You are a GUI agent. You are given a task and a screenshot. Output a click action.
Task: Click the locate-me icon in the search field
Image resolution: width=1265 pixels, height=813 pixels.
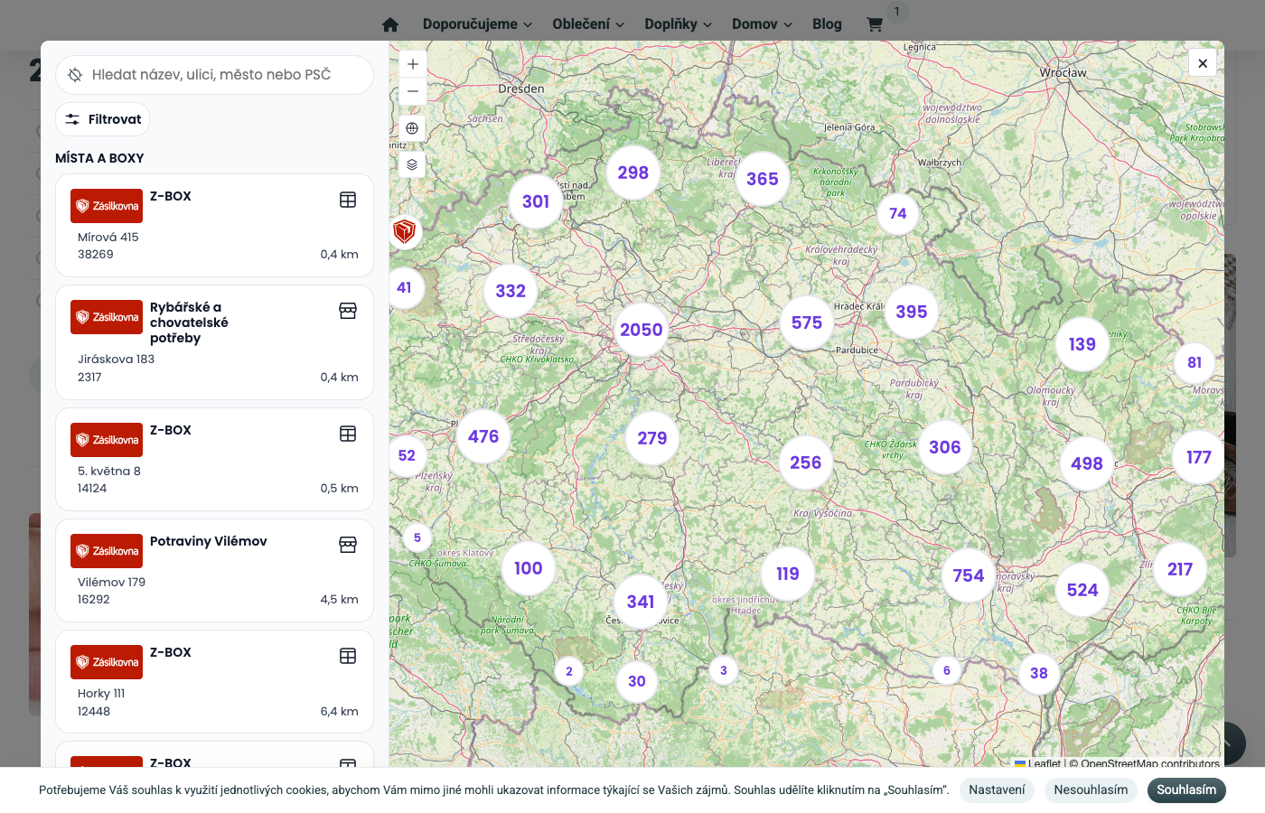75,75
